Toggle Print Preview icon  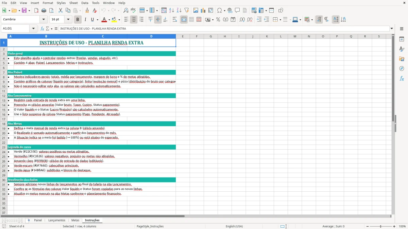(51, 11)
